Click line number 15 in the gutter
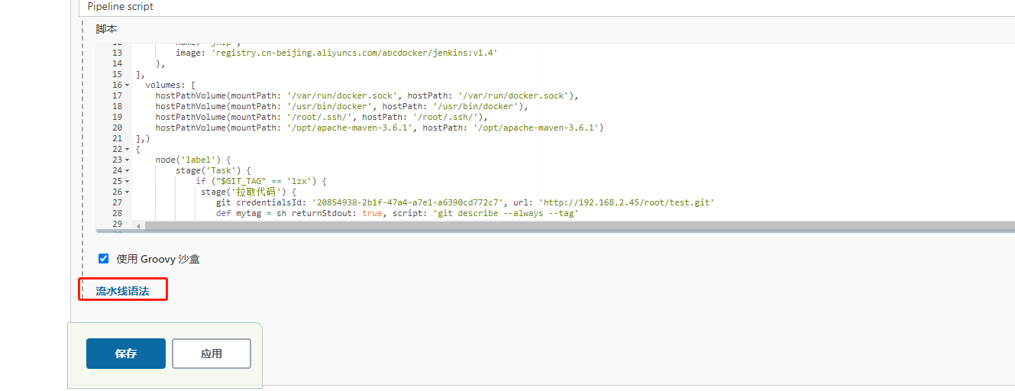This screenshot has width=1015, height=391. pyautogui.click(x=117, y=74)
